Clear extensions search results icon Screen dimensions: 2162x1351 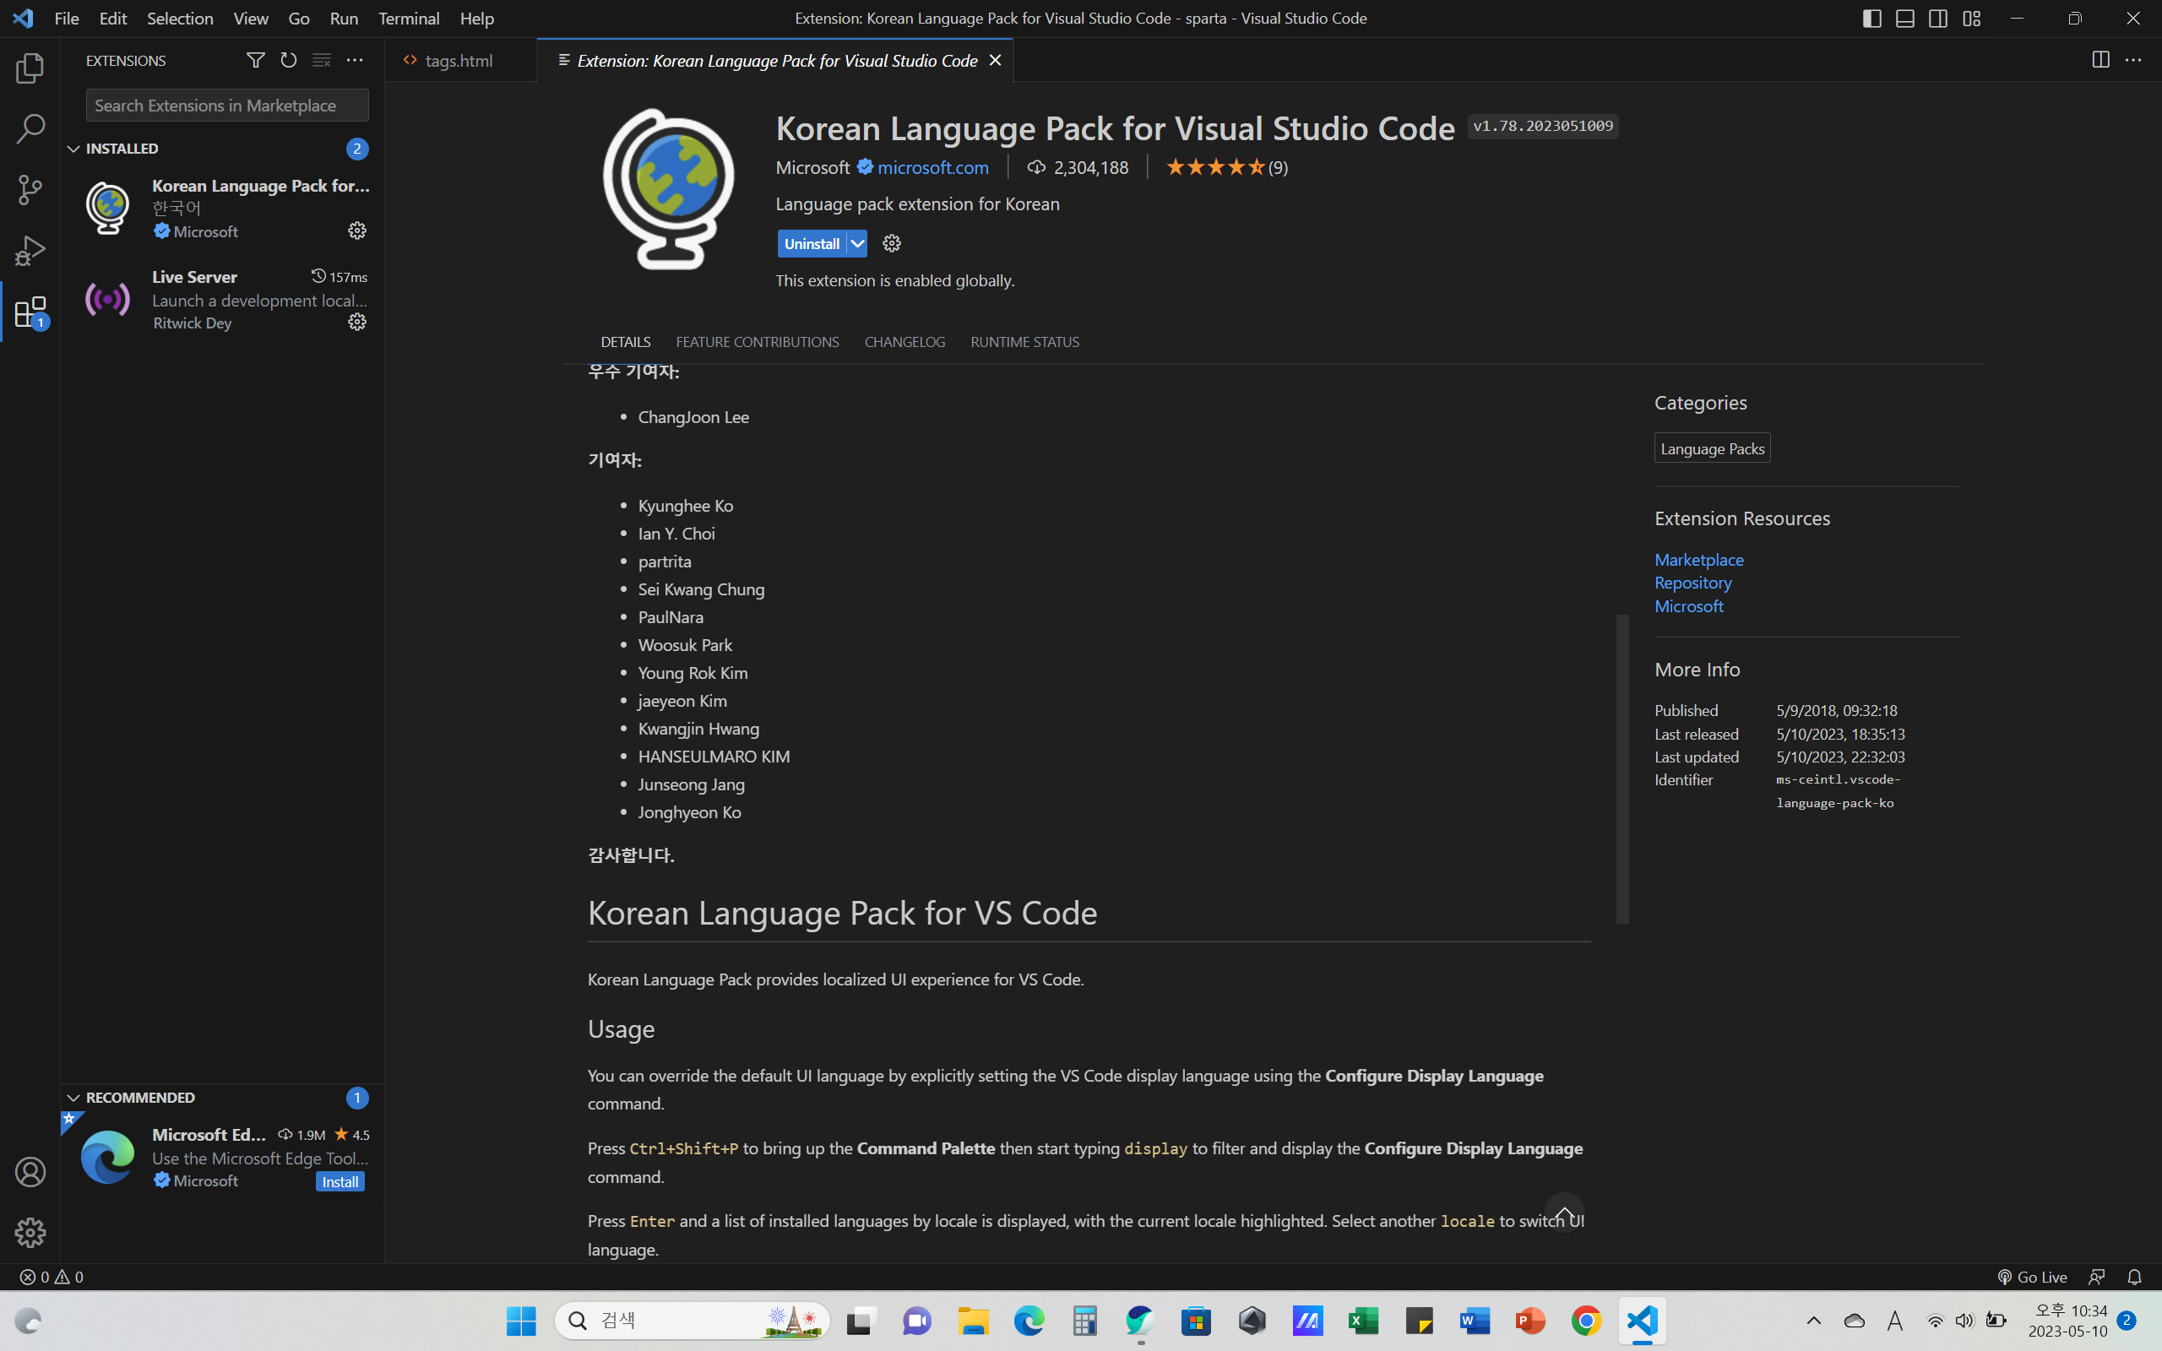(x=322, y=60)
